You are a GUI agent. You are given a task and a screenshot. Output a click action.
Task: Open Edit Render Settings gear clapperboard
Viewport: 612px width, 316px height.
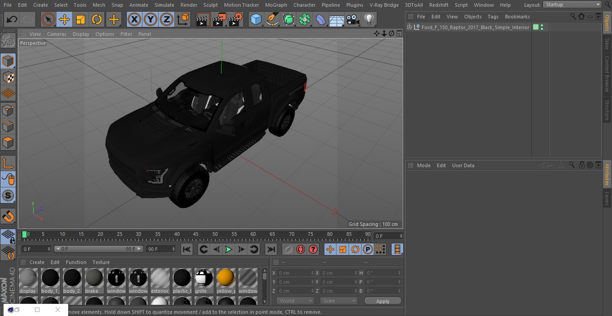click(236, 19)
